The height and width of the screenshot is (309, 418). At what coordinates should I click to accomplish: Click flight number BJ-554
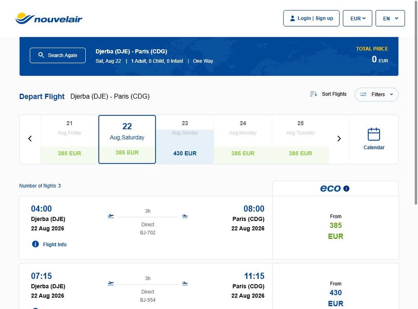pyautogui.click(x=148, y=300)
